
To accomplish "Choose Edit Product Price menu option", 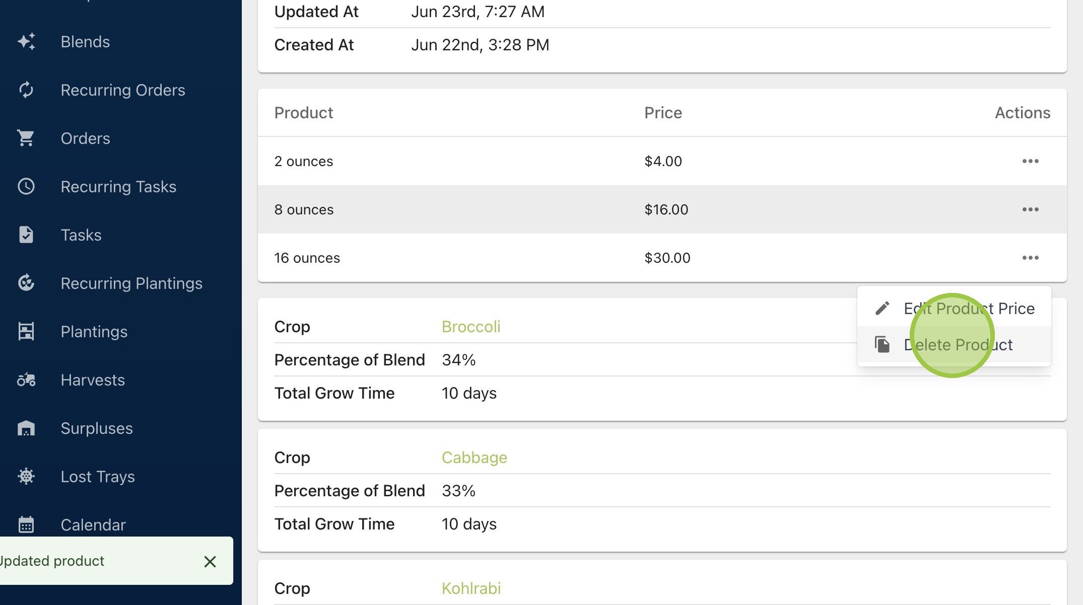I will (x=954, y=309).
